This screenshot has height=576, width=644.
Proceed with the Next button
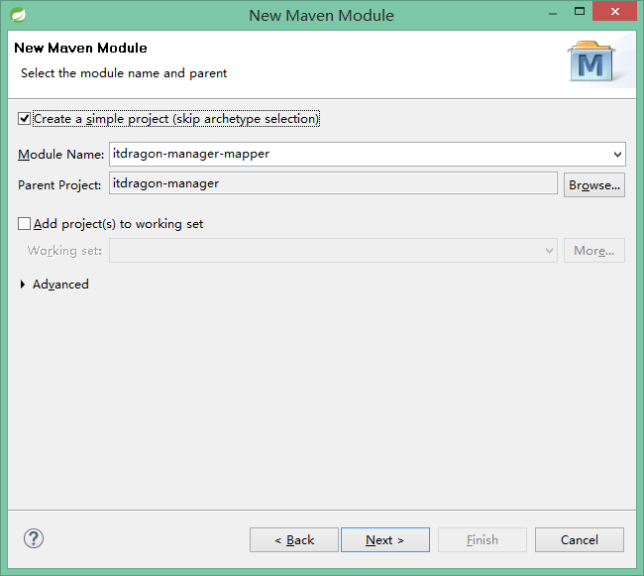pos(385,540)
